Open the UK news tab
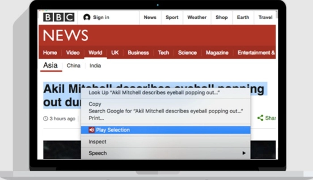313x180 pixels. (115, 53)
